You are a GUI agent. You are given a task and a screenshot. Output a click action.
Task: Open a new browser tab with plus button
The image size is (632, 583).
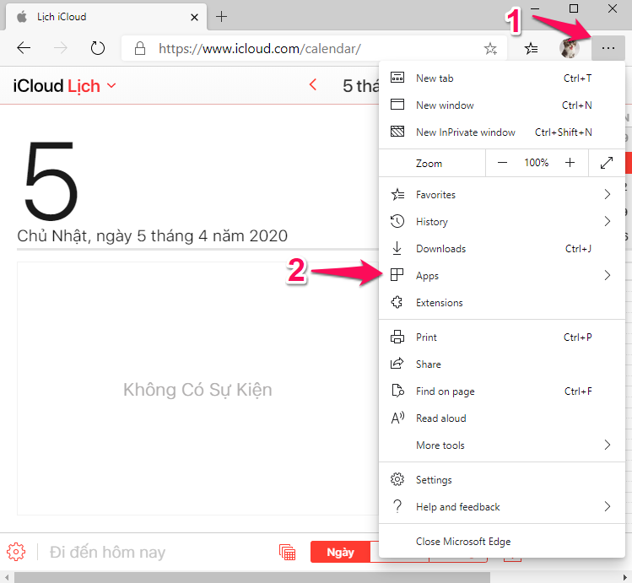221,17
